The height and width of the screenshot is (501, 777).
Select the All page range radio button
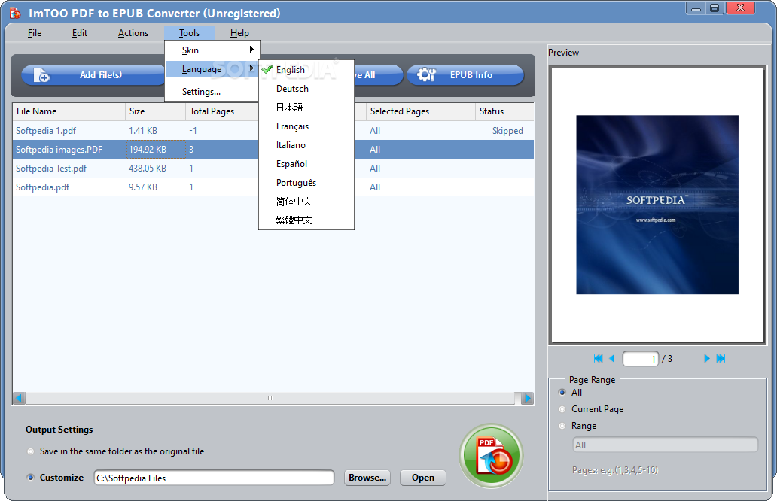point(562,393)
